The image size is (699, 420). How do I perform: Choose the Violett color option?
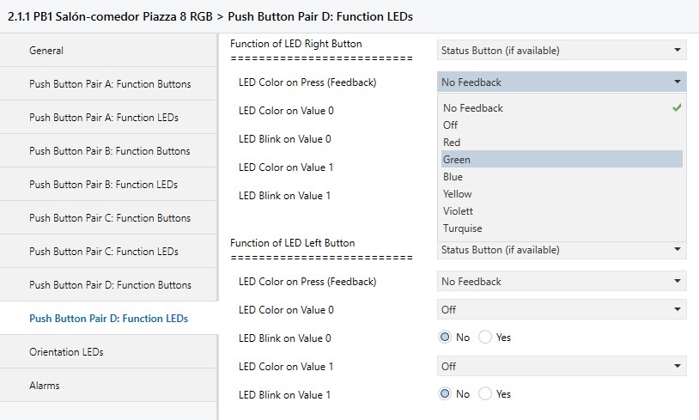click(x=458, y=211)
